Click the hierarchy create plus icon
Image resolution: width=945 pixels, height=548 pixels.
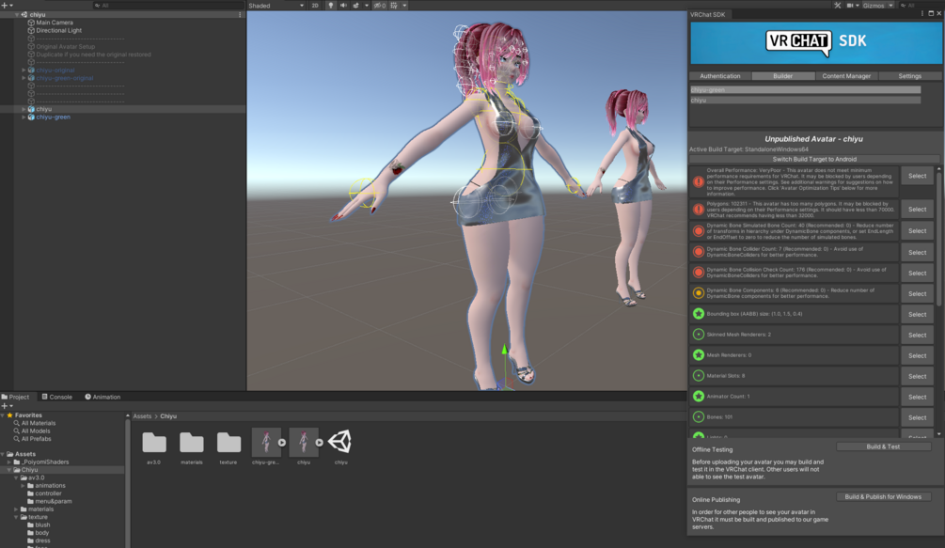[4, 6]
